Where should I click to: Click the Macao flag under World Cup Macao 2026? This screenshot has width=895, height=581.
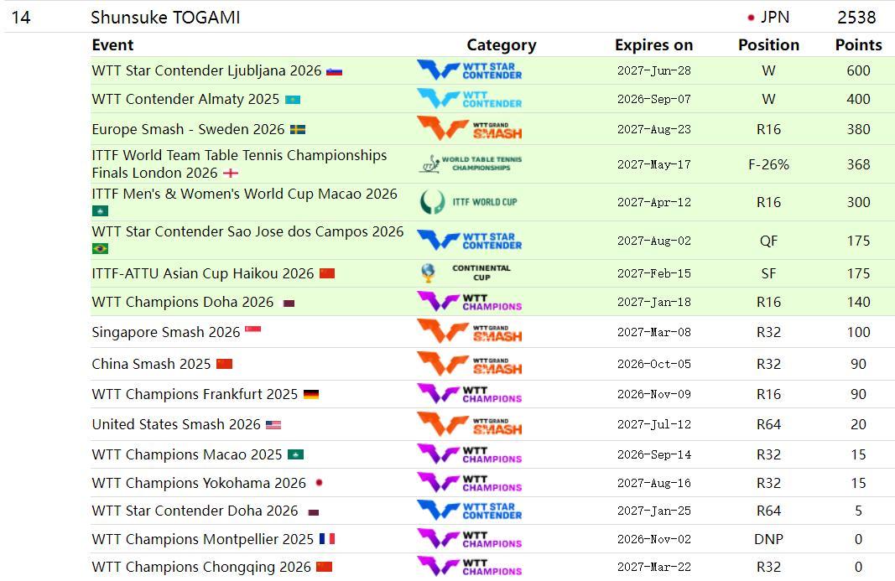pos(100,211)
